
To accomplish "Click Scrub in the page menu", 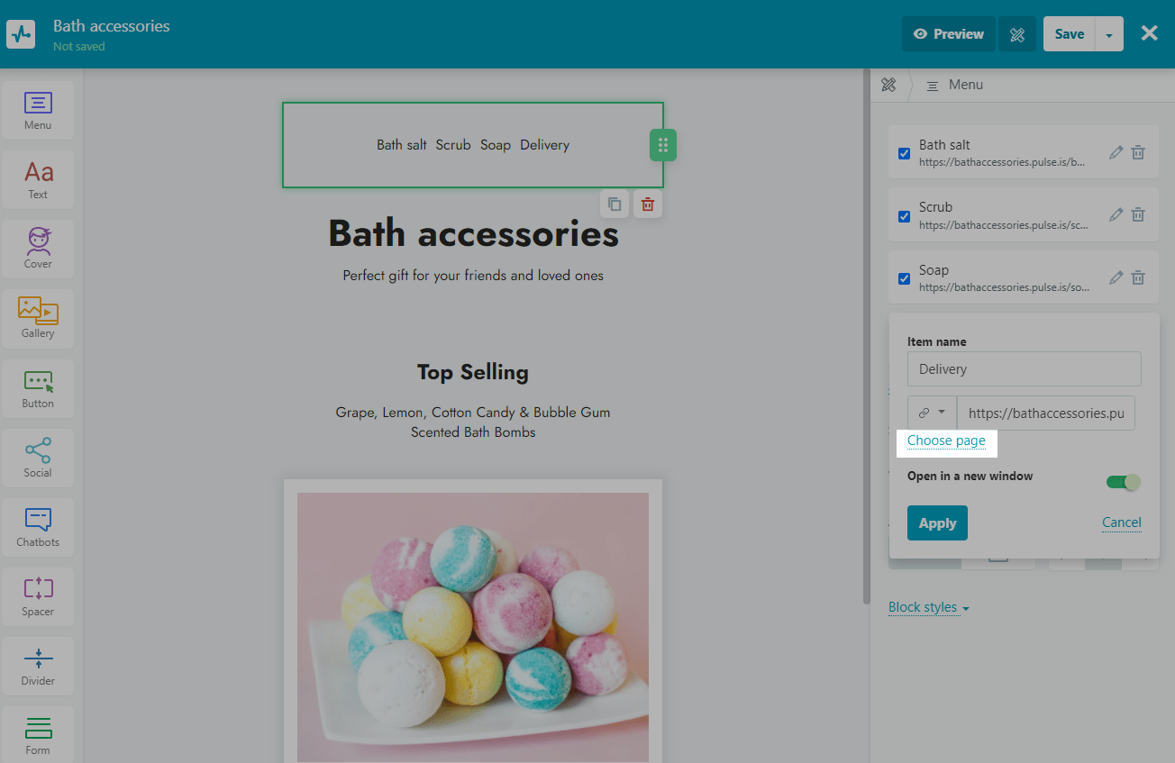I will pyautogui.click(x=453, y=145).
